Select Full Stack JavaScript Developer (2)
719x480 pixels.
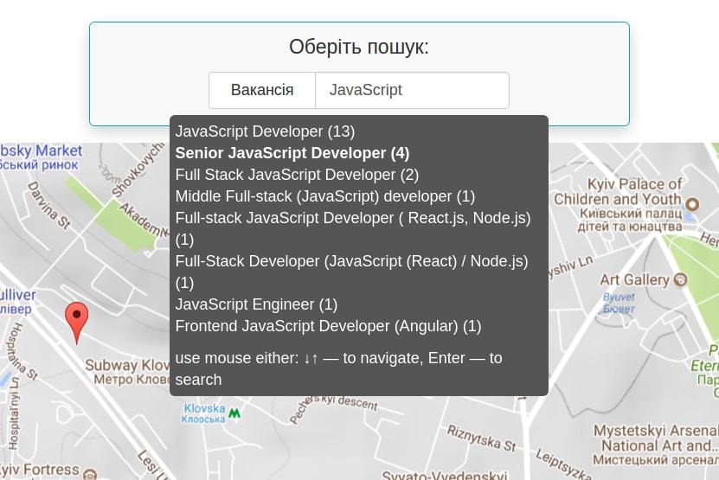(297, 175)
